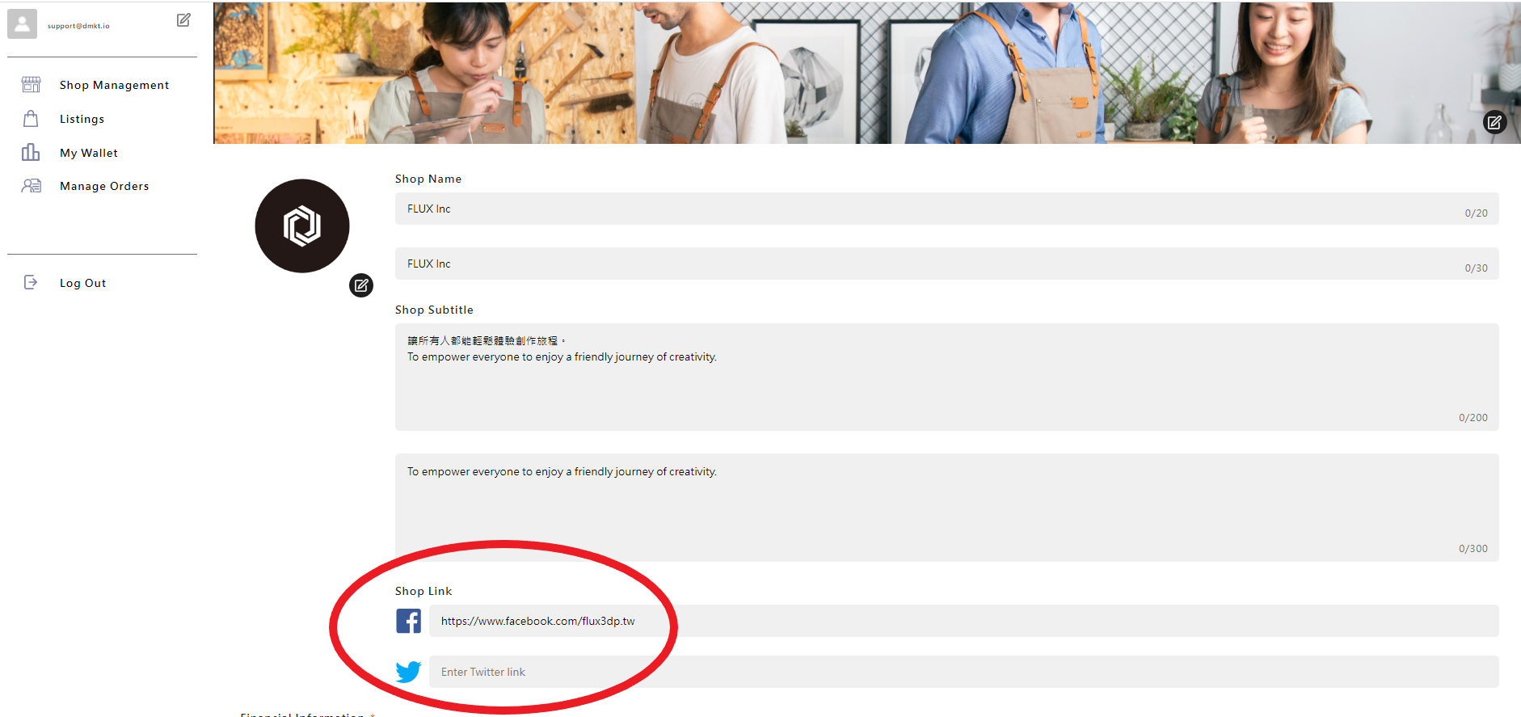Viewport: 1521px width, 717px height.
Task: Click the user avatar icon in sidebar
Action: pos(23,24)
